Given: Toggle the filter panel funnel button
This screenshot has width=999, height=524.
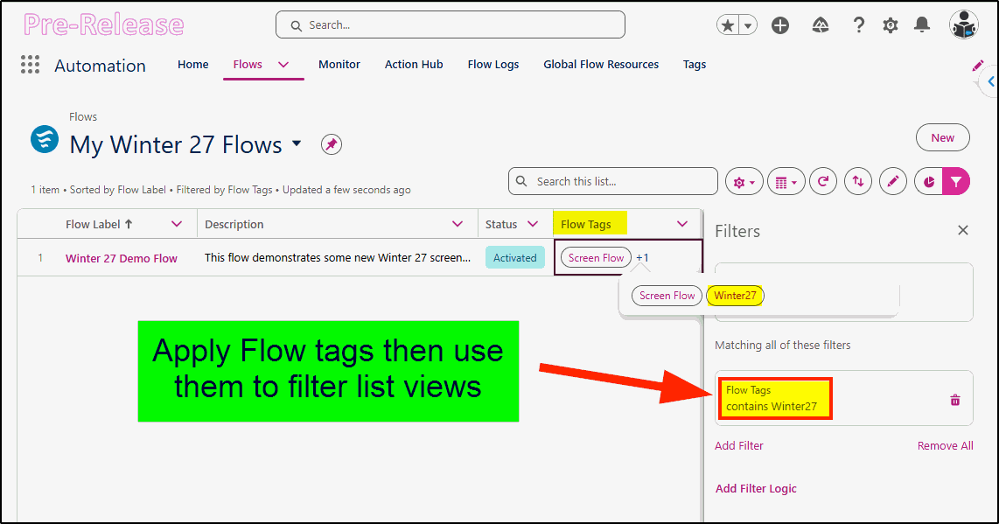Looking at the screenshot, I should coord(956,182).
